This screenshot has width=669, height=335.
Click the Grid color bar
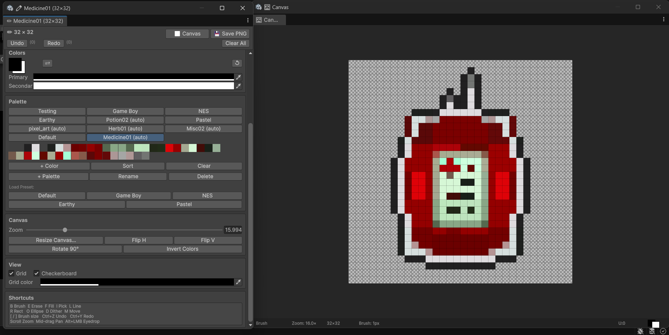tap(137, 282)
